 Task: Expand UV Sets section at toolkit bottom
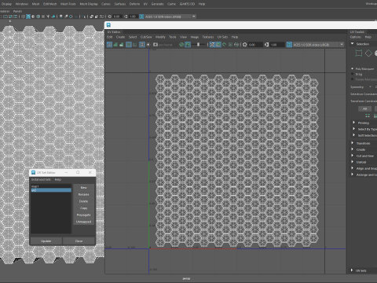pos(352,270)
